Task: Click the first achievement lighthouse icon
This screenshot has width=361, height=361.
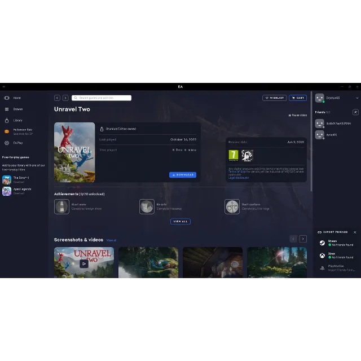Action: coord(61,206)
